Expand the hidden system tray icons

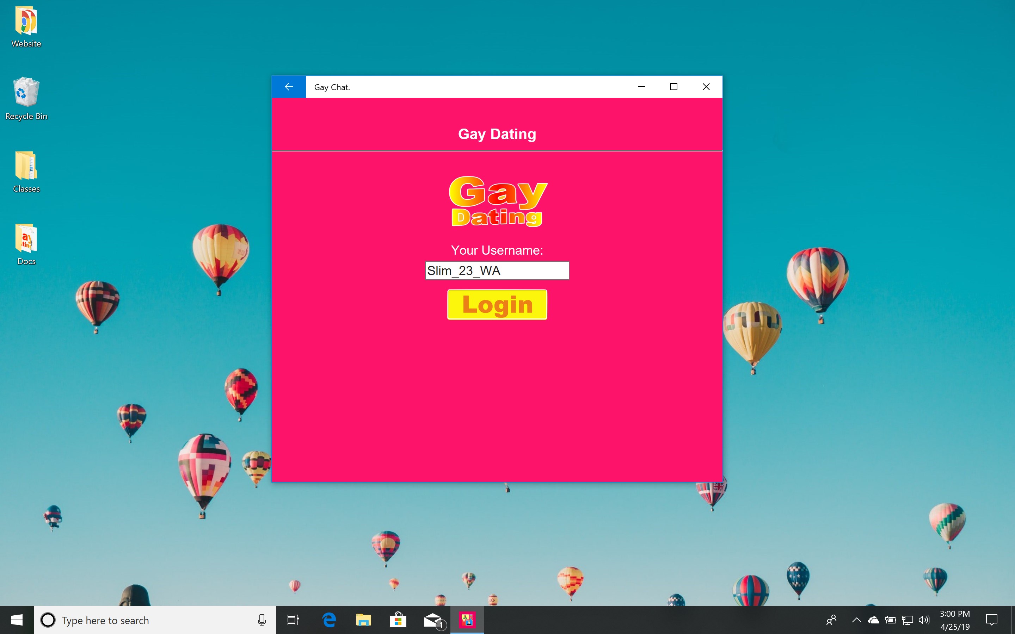point(856,620)
